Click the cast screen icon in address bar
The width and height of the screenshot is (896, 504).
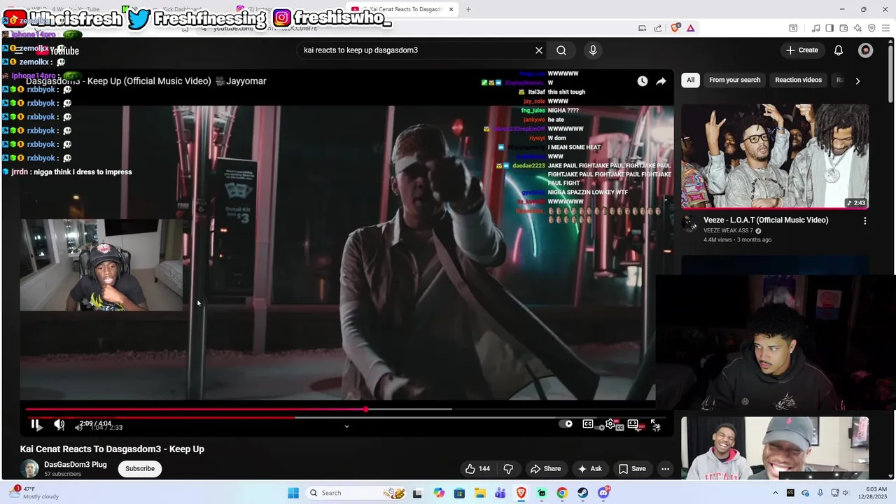point(642,28)
